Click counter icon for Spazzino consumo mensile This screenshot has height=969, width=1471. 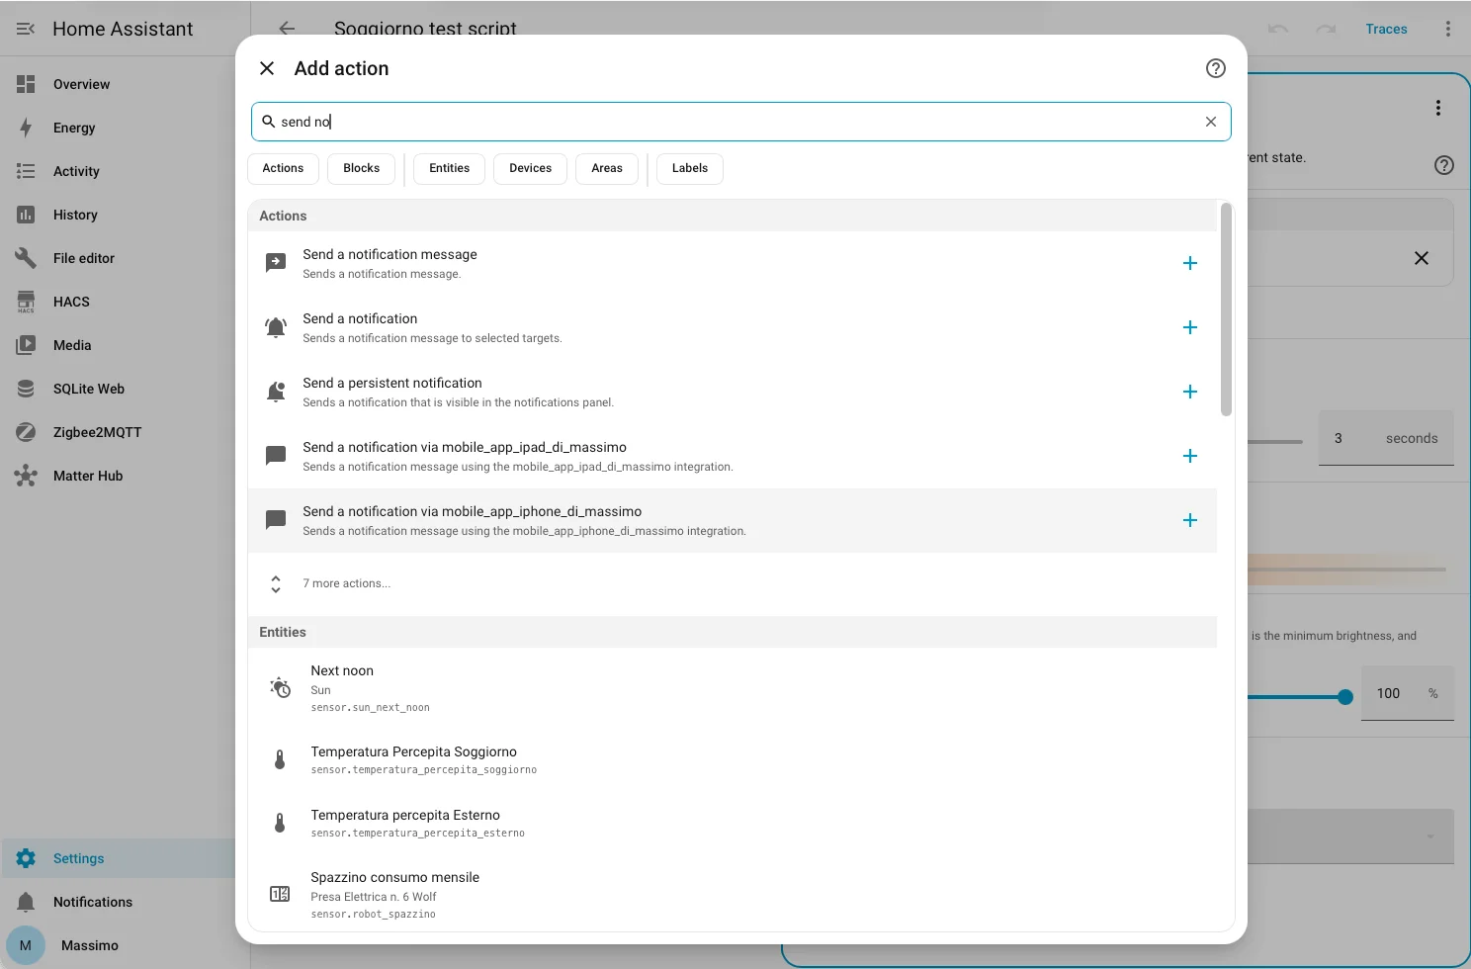[280, 894]
